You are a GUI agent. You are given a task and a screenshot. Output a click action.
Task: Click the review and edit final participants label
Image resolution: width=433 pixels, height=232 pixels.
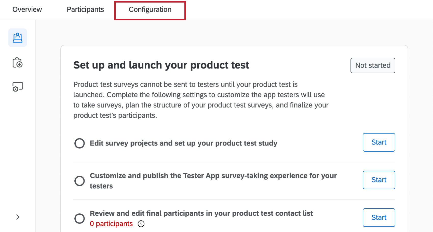(x=201, y=213)
